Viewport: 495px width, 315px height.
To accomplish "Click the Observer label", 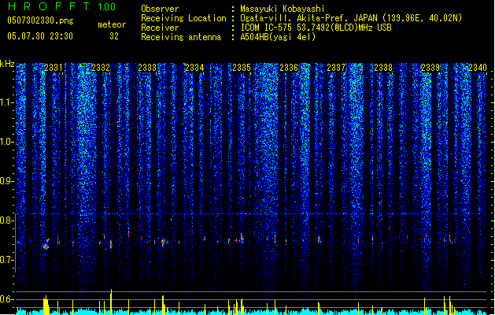I will point(160,9).
